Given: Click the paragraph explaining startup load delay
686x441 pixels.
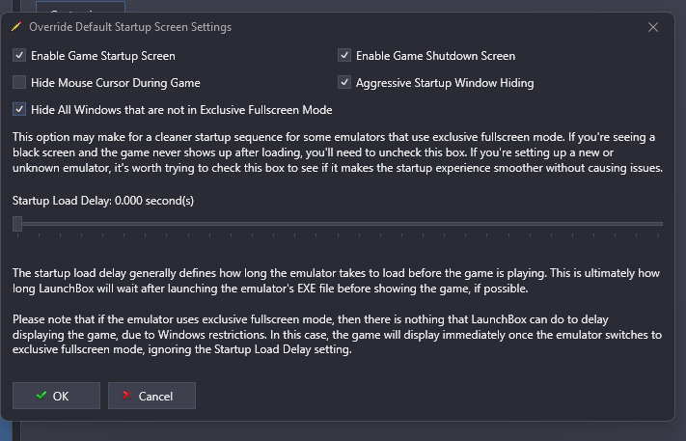Looking at the screenshot, I should pyautogui.click(x=336, y=281).
